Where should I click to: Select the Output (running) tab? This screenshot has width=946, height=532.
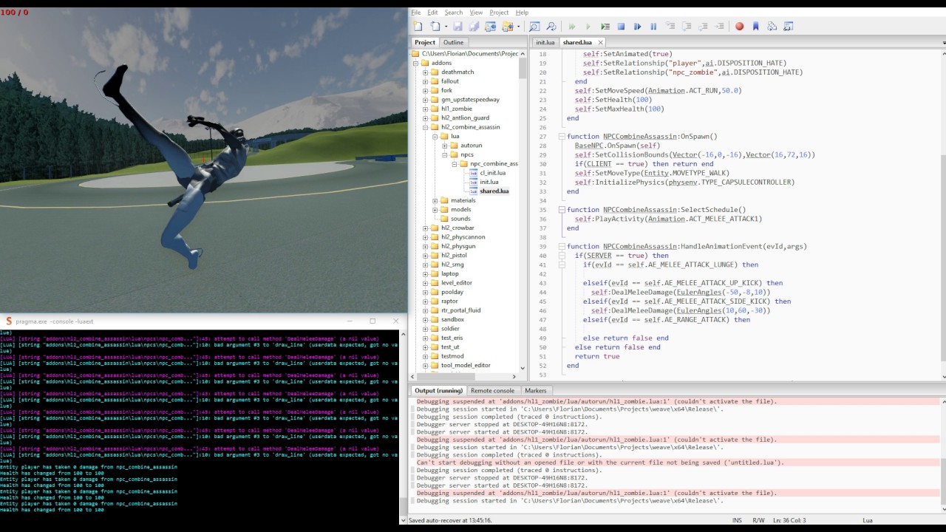(438, 390)
